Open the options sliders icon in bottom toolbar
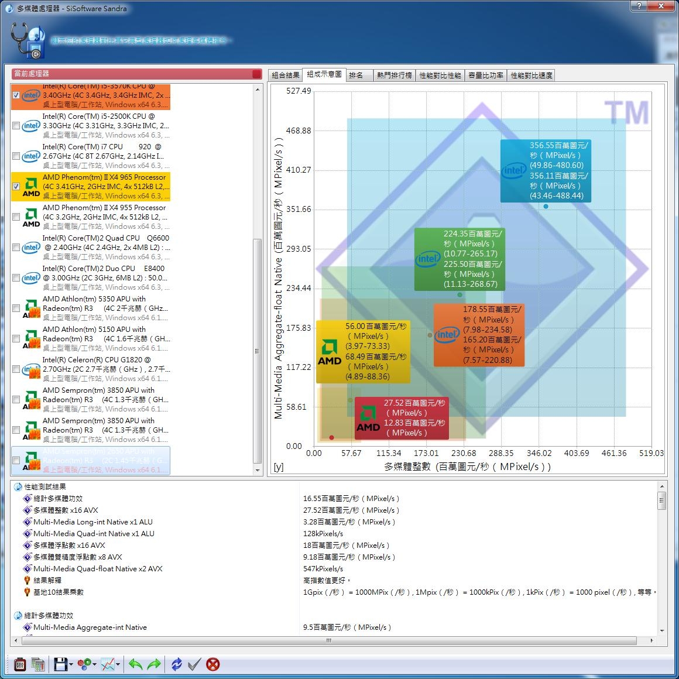This screenshot has height=679, width=679. click(x=20, y=664)
